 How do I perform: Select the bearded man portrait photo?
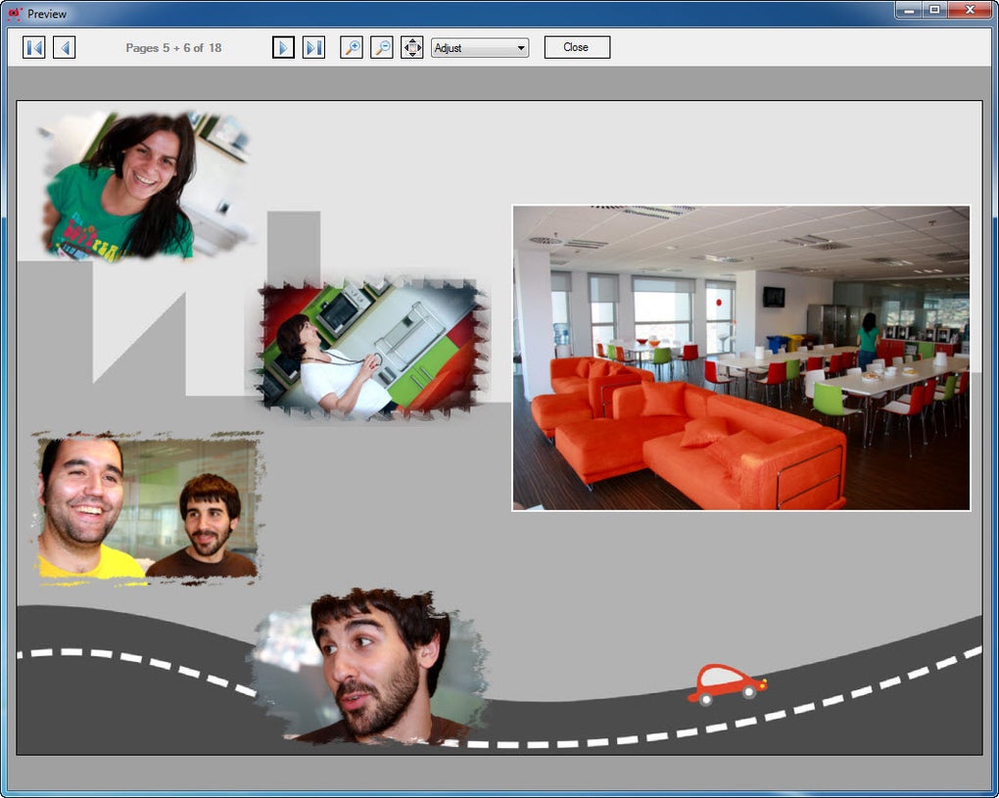click(370, 667)
